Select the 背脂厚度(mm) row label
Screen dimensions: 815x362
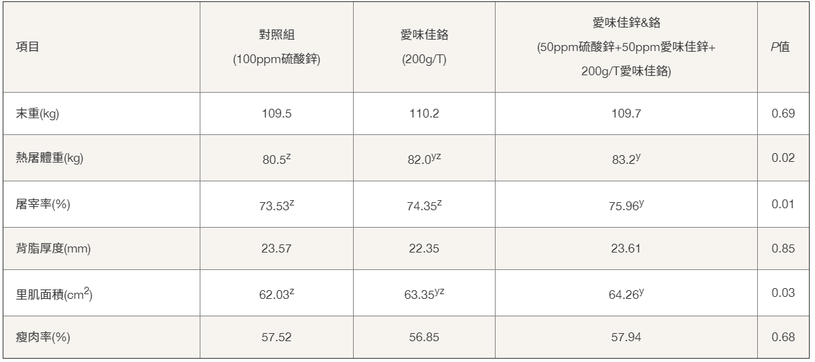[x=53, y=248]
